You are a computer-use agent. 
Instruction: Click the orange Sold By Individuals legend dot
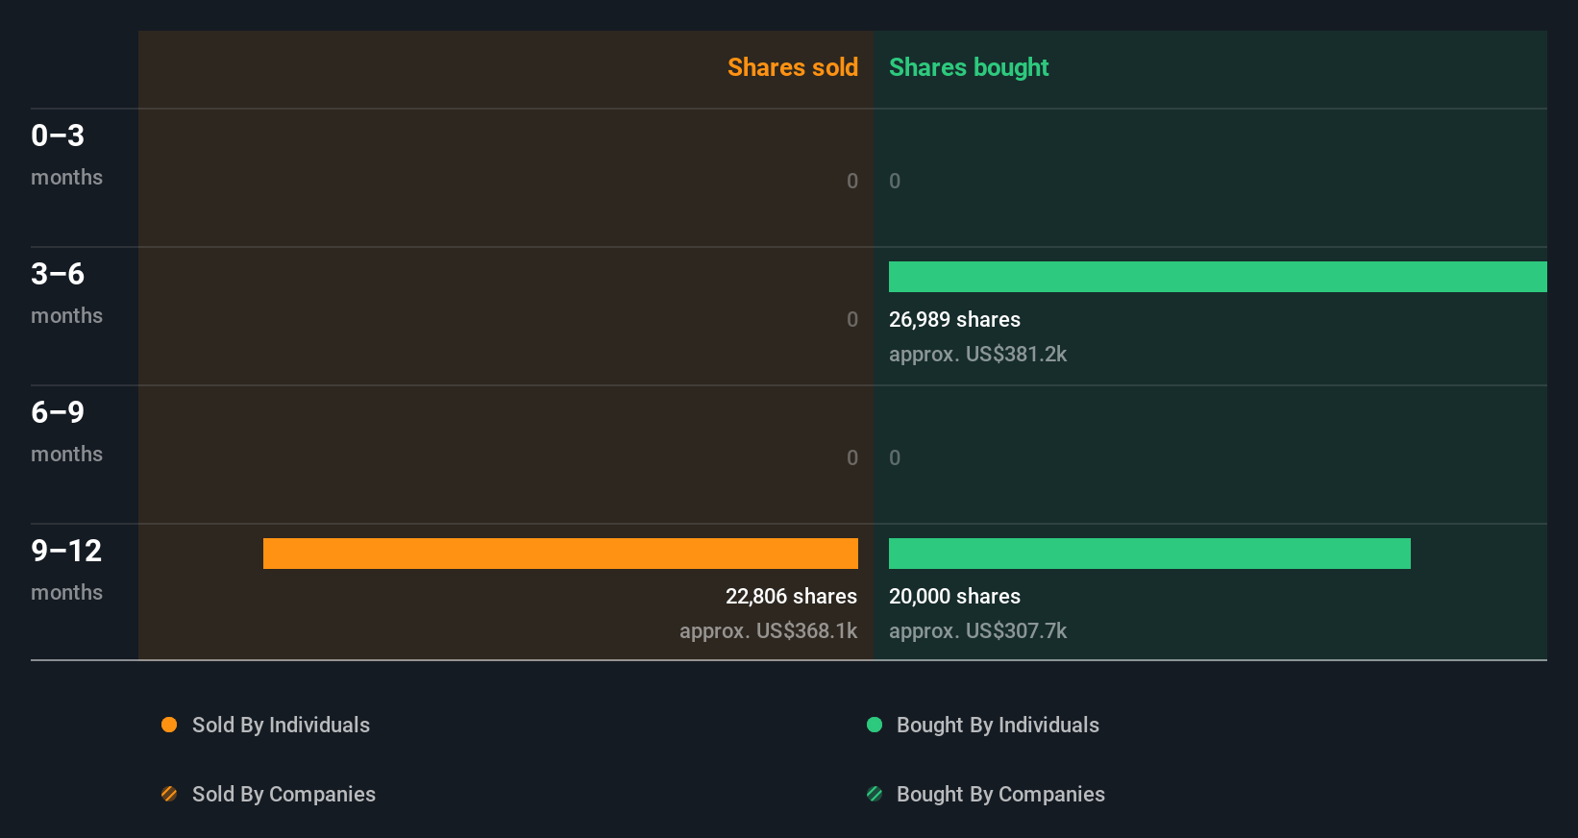[169, 725]
